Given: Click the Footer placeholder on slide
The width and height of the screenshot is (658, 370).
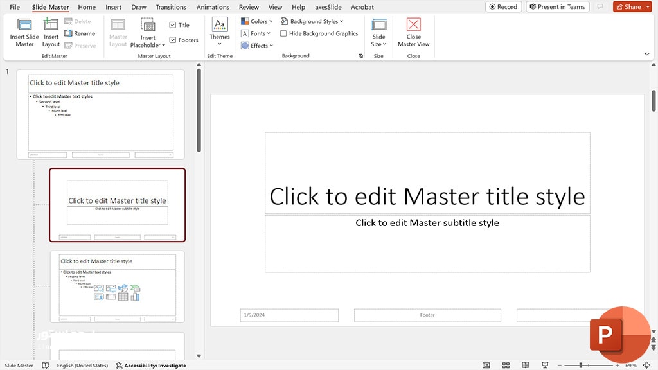Looking at the screenshot, I should [427, 315].
